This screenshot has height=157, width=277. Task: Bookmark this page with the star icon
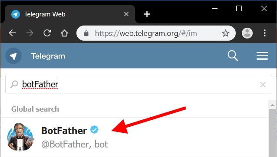(226, 33)
